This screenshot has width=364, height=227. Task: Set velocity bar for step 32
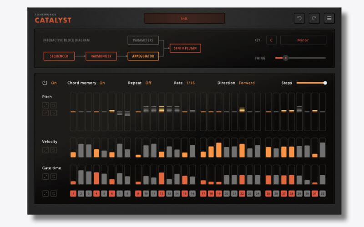point(323,148)
